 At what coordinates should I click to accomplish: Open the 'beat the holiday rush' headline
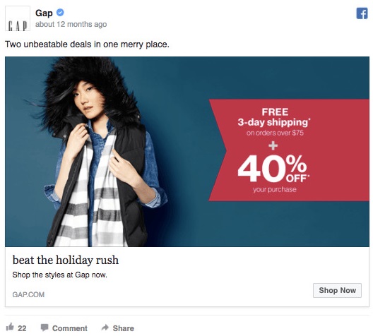coord(66,260)
